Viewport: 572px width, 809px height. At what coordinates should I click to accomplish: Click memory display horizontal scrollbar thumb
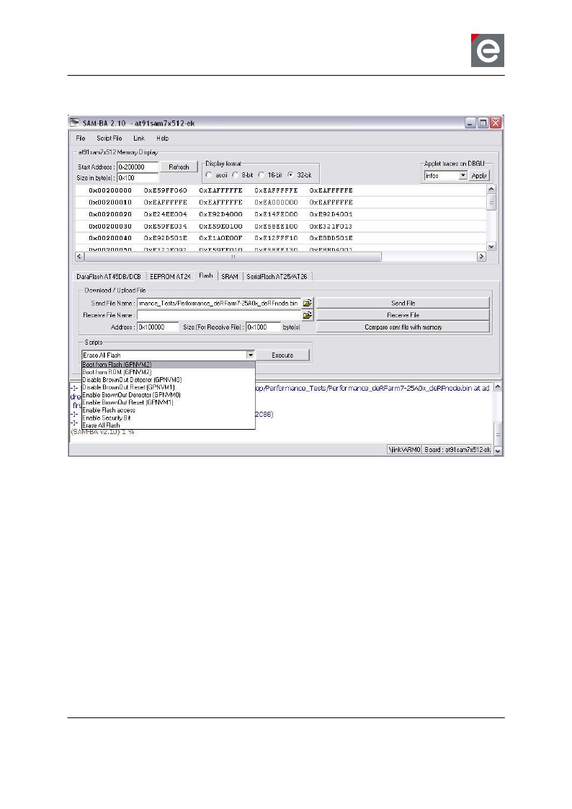point(233,257)
